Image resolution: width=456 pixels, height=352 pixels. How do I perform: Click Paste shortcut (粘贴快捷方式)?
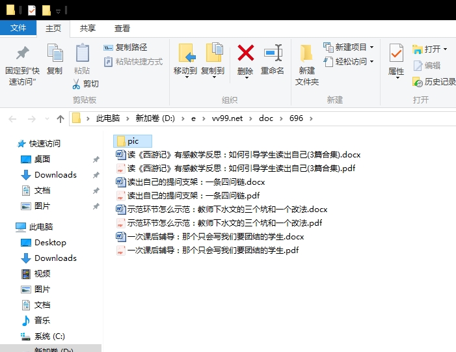(x=133, y=62)
